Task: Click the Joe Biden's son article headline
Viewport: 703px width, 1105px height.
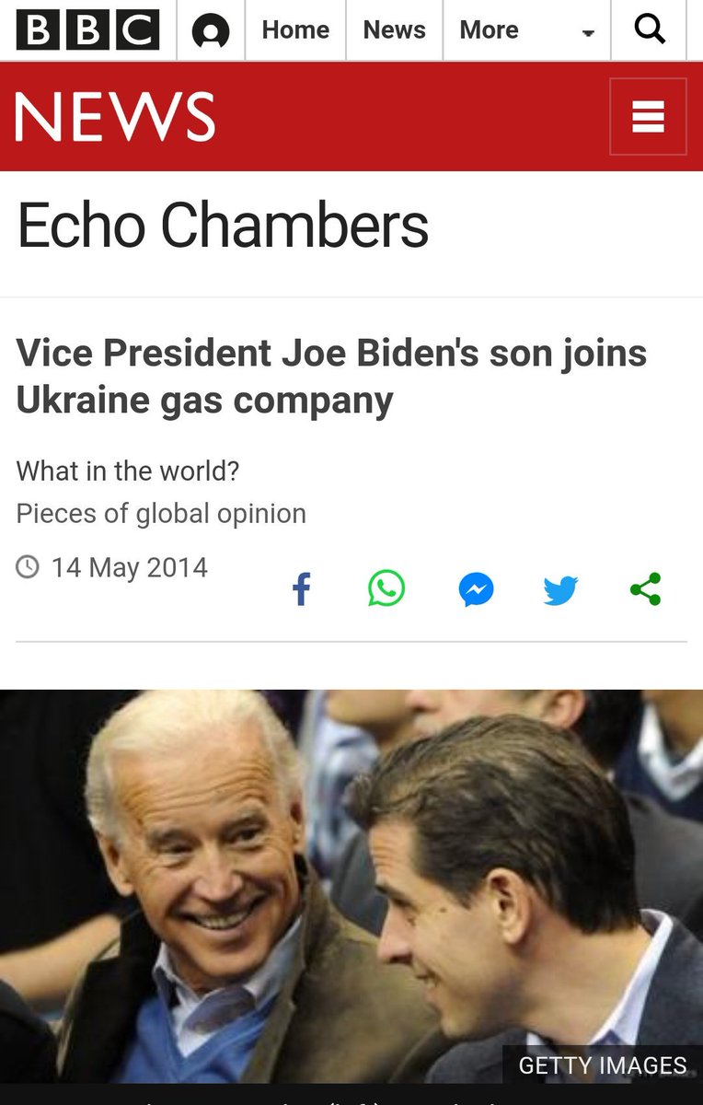Action: tap(332, 376)
